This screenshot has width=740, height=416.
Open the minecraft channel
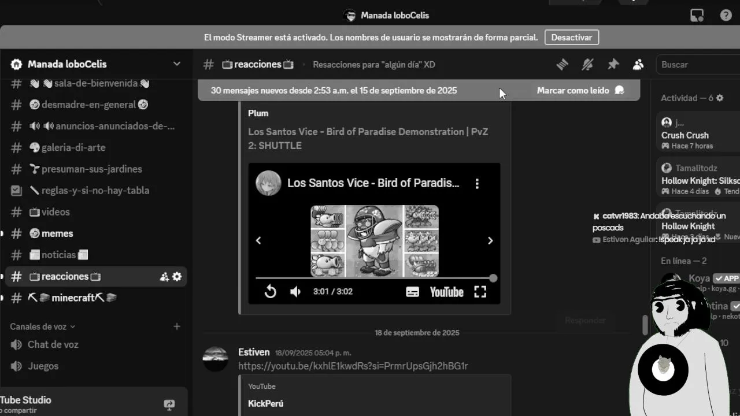[x=95, y=298]
